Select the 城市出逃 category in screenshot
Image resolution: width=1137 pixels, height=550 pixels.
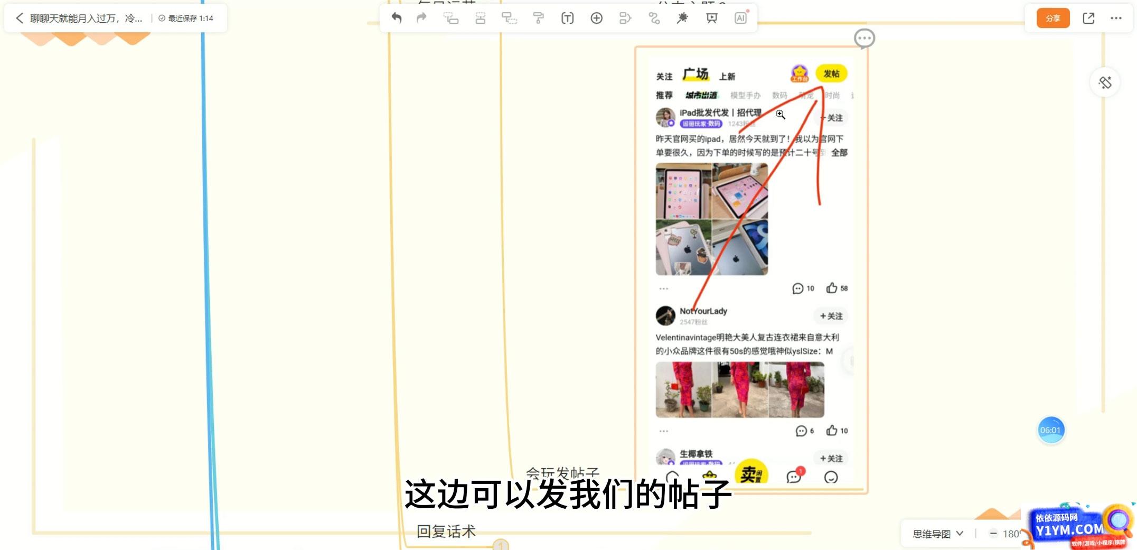(701, 95)
